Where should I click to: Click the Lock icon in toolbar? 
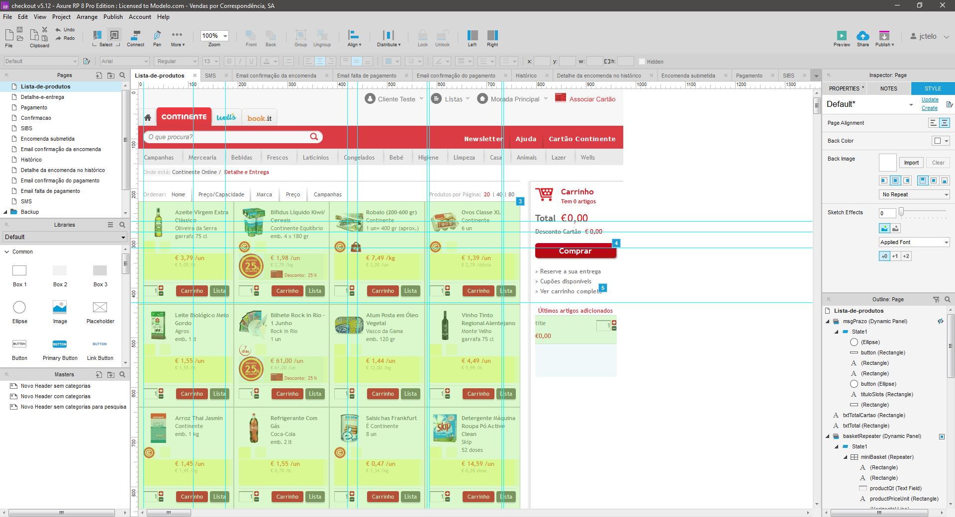[422, 38]
